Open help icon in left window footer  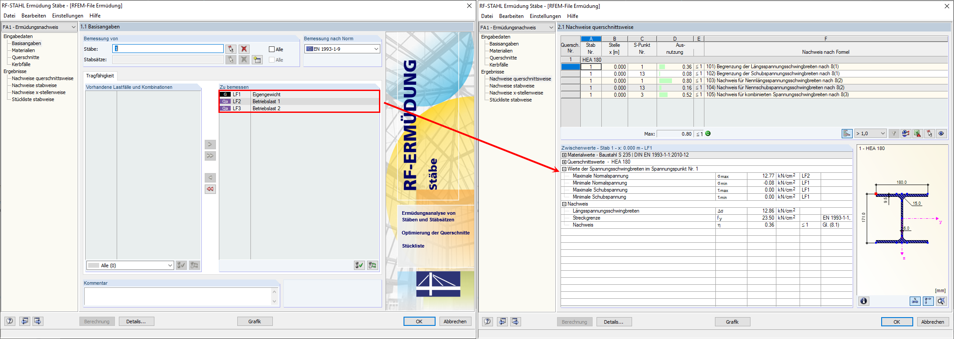10,321
